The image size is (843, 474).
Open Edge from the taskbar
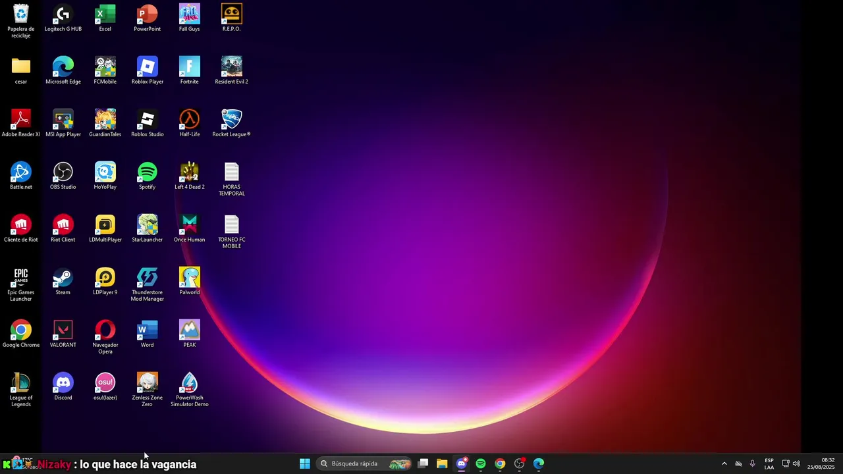[539, 463]
